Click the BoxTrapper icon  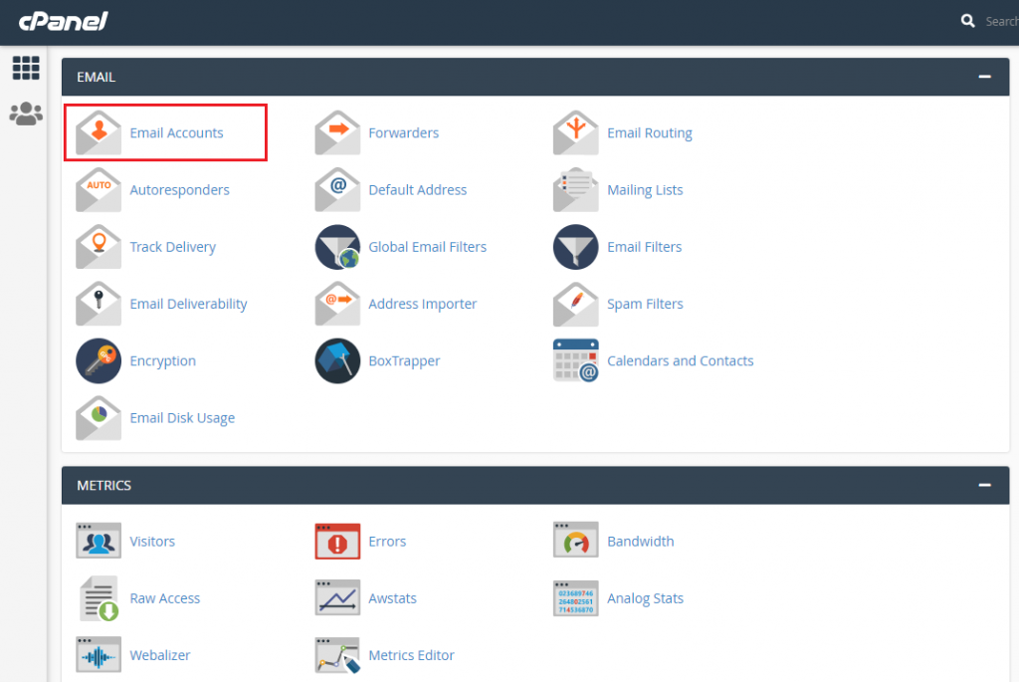click(x=337, y=360)
